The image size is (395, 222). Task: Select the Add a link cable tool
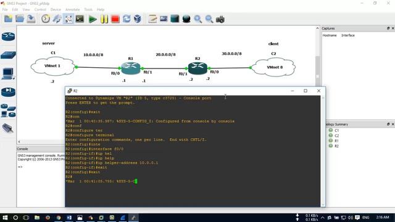coord(7,128)
